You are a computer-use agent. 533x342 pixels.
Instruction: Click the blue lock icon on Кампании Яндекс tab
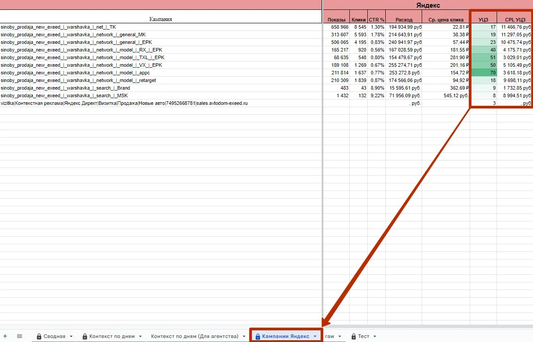(257, 336)
